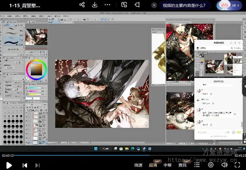Open the player settings circle icon

point(211,165)
